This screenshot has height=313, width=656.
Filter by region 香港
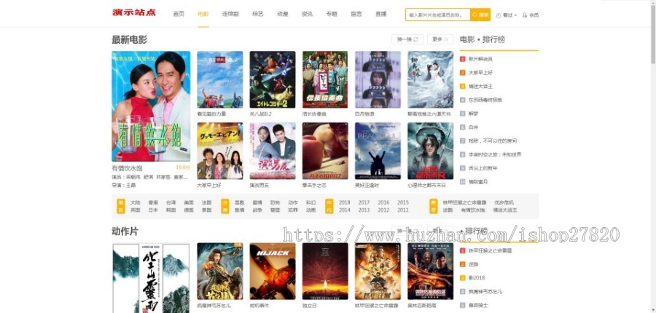(153, 202)
